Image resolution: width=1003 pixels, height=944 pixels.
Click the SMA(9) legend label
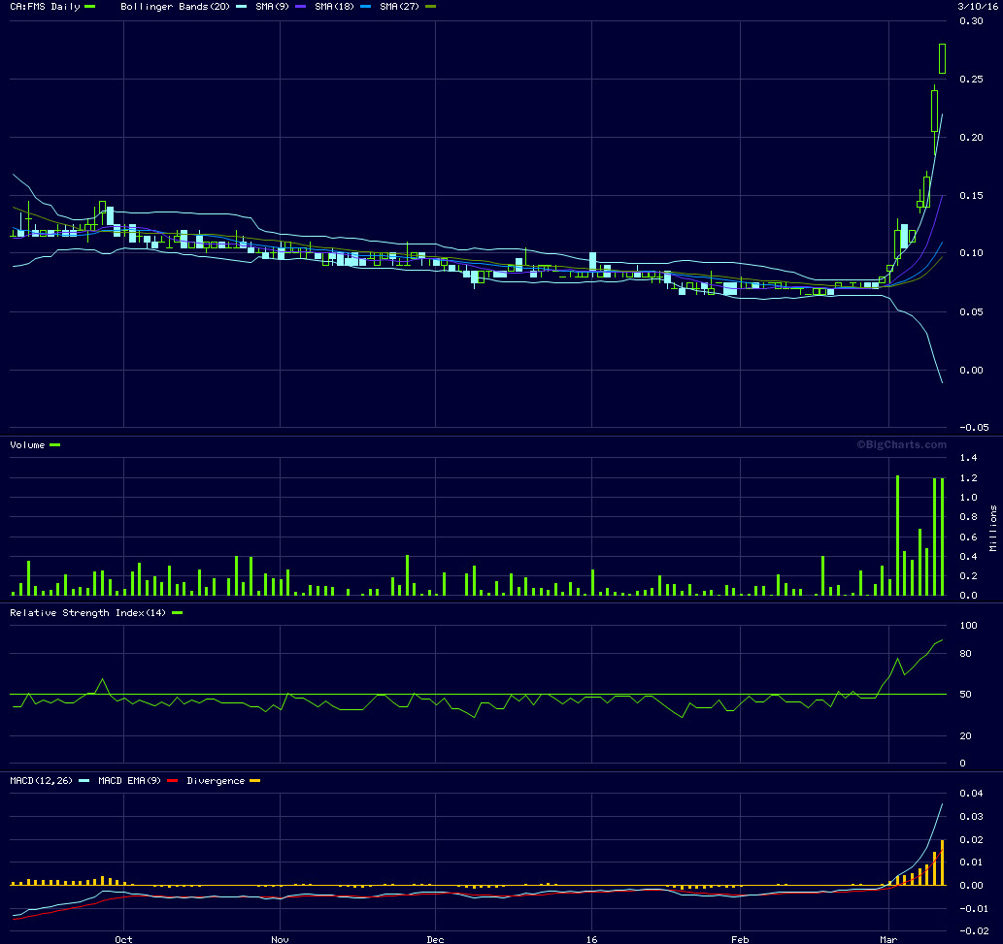pyautogui.click(x=272, y=7)
